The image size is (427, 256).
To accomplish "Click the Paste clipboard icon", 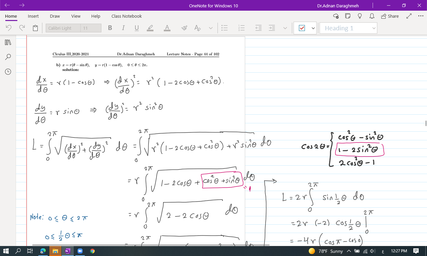I will pos(35,28).
